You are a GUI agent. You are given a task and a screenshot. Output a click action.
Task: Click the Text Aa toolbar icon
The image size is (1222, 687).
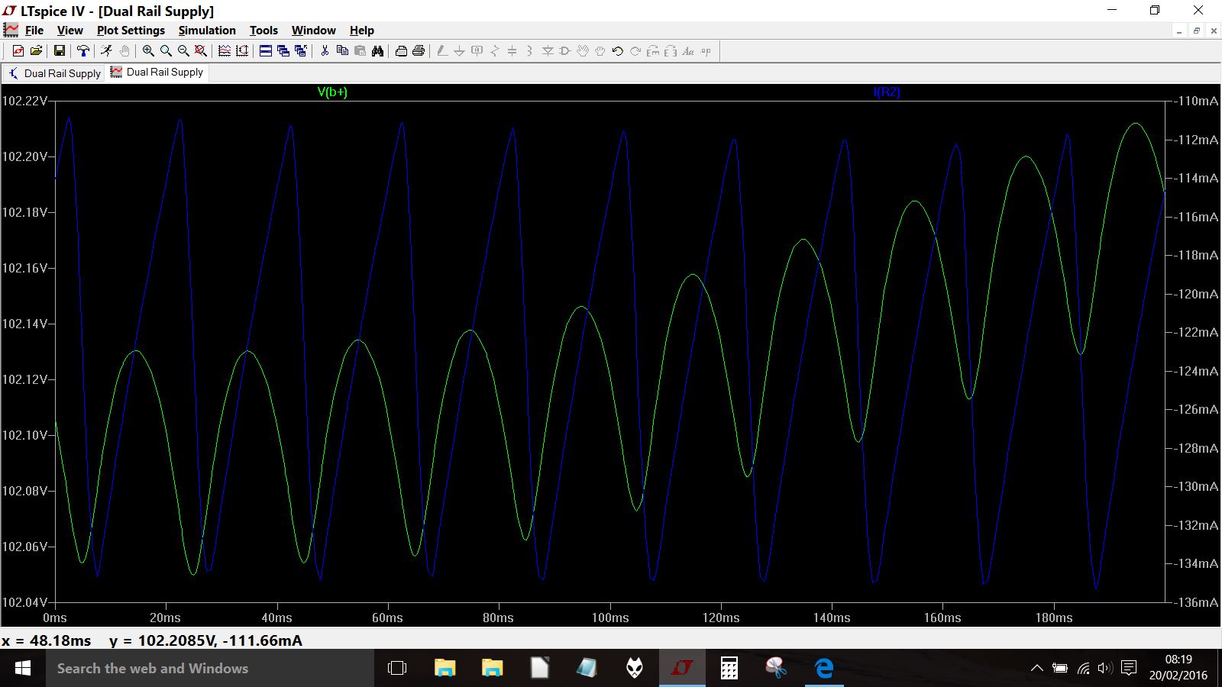pyautogui.click(x=688, y=51)
